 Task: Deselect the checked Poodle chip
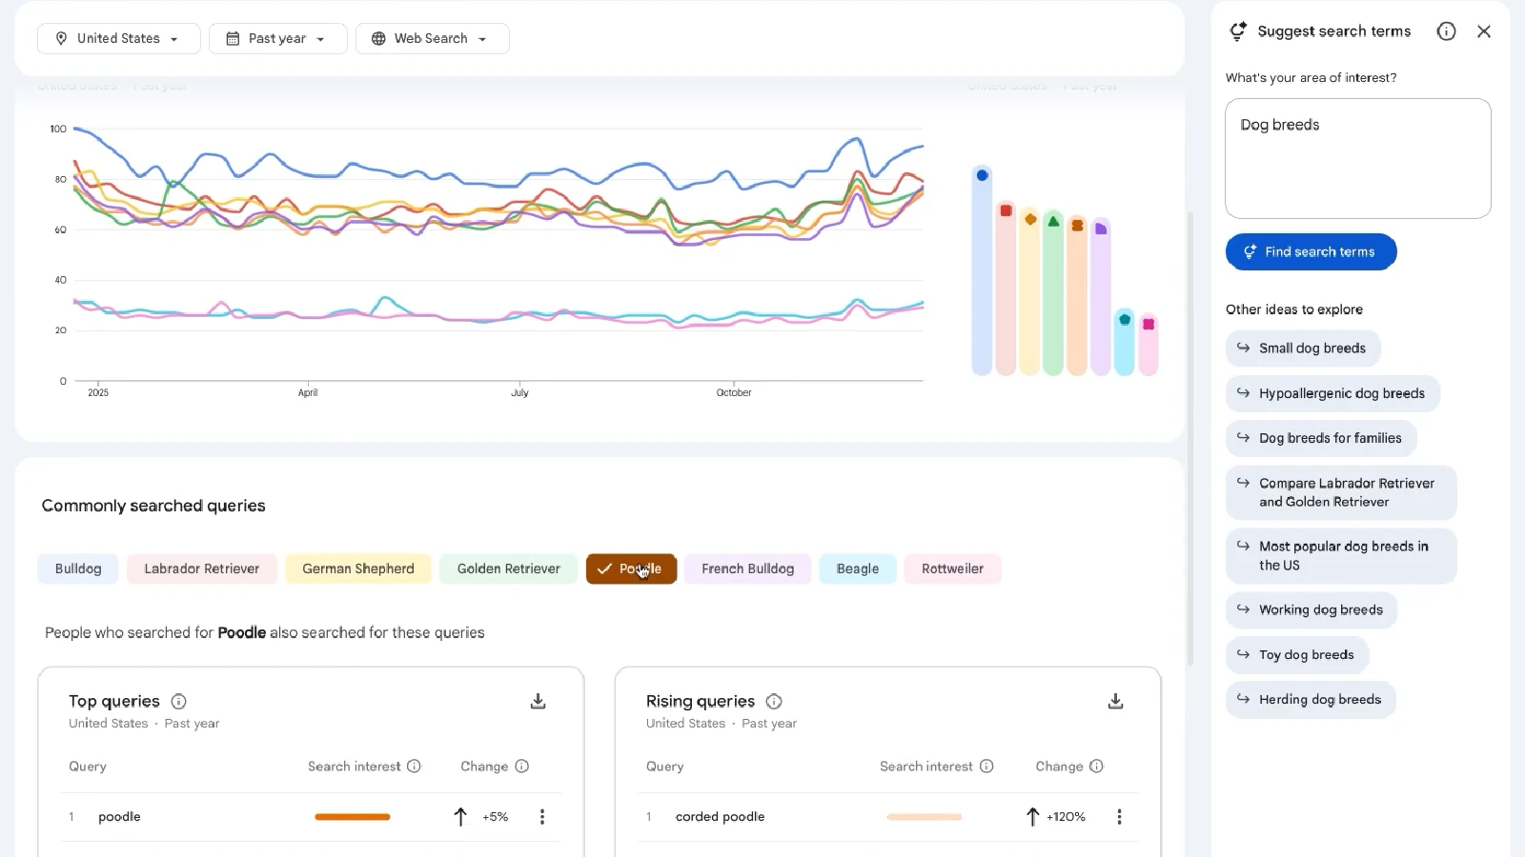[x=631, y=568]
